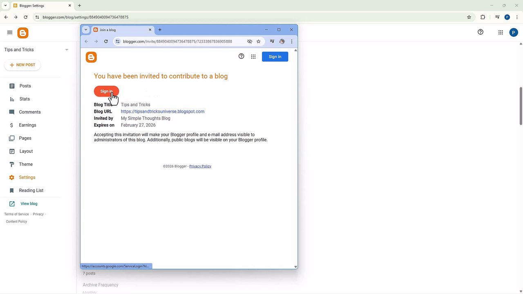Viewport: 523px width, 294px height.
Task: Open the media control icon in the popup toolbar
Action: coord(272,41)
